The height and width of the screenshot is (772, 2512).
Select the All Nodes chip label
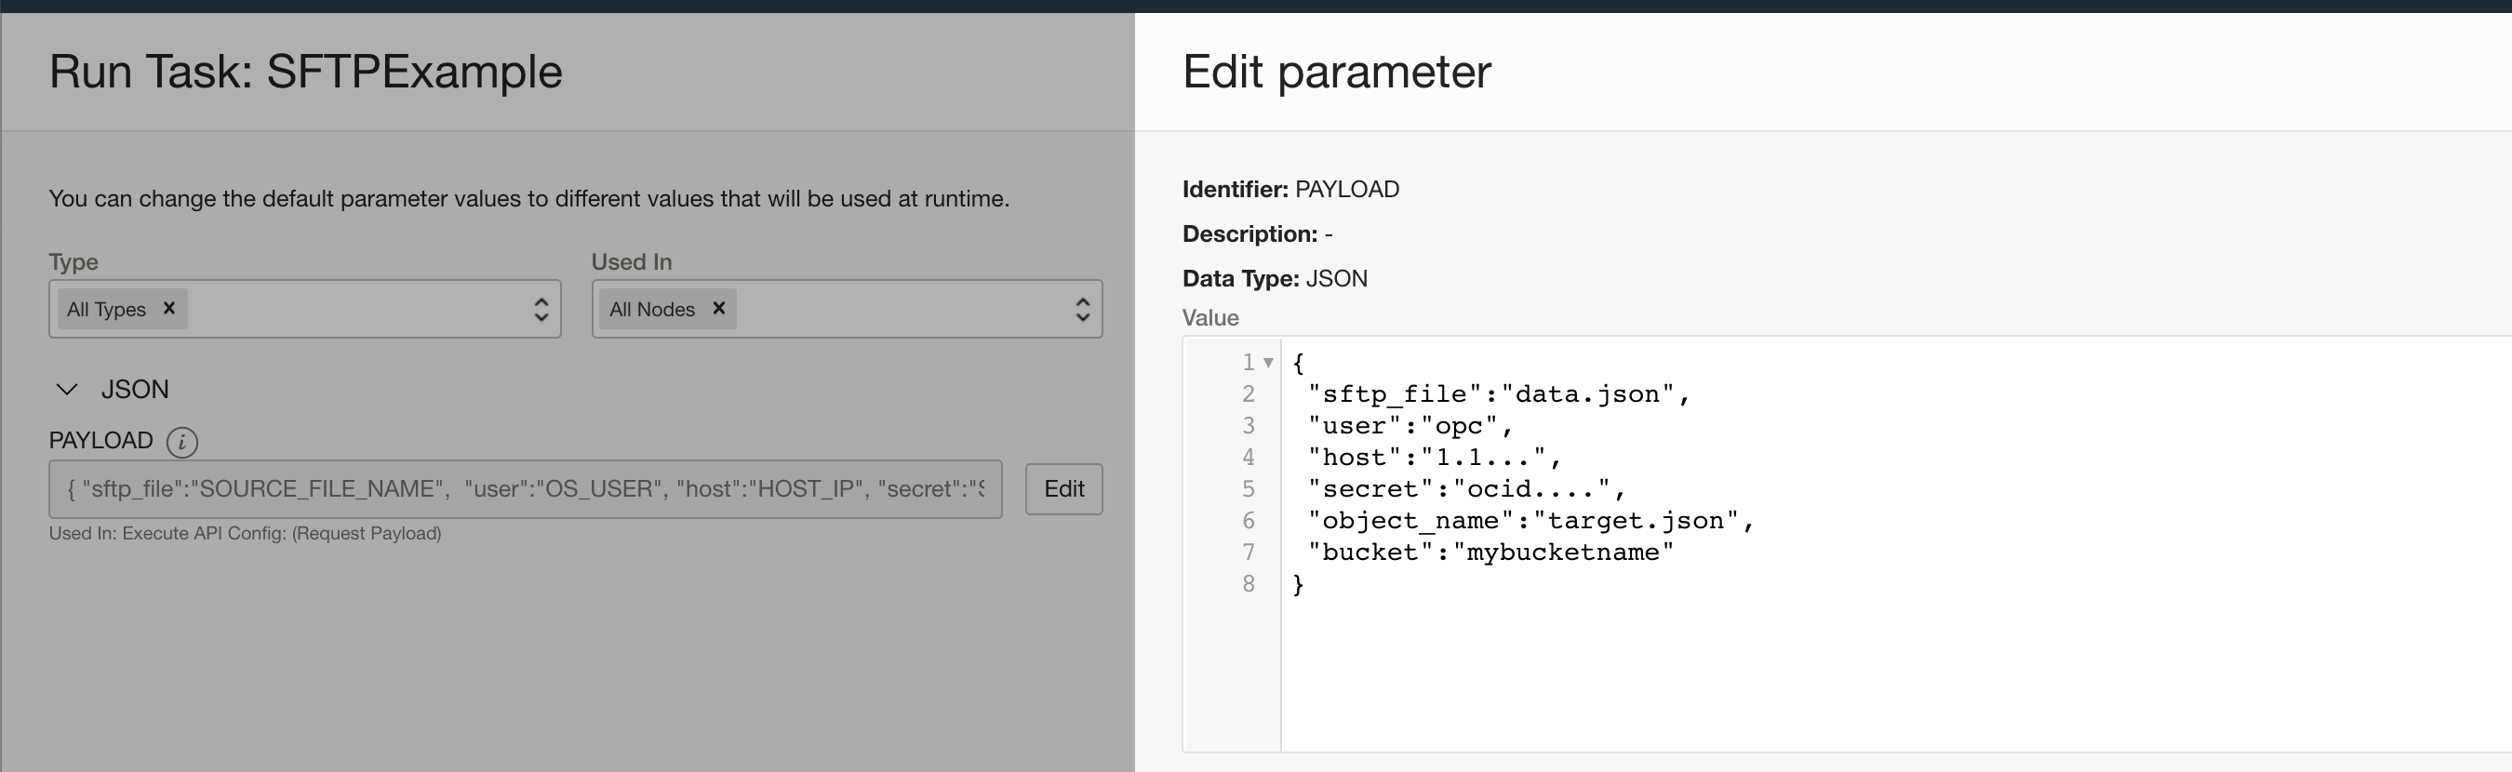point(652,309)
